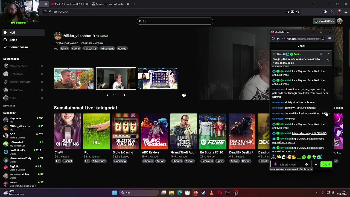Open the emoji picker in chat input
Screen dimensions: 350x197
[x=307, y=164]
